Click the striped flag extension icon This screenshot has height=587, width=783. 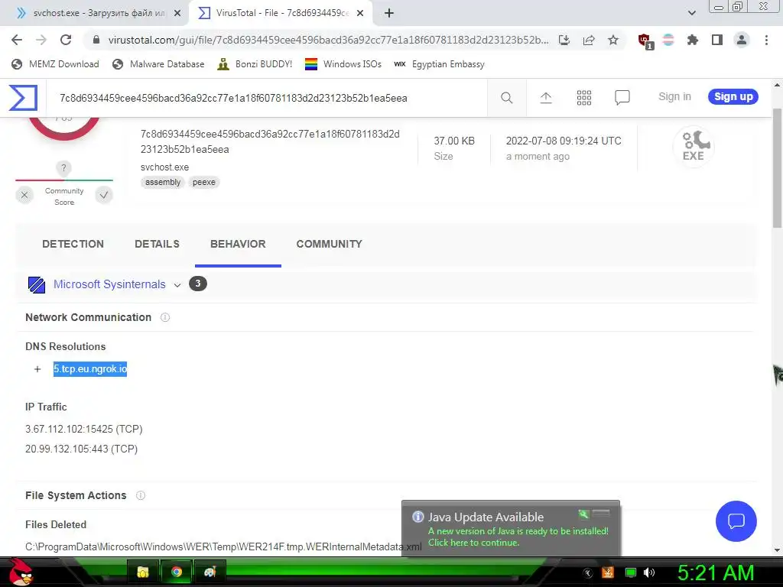[668, 40]
